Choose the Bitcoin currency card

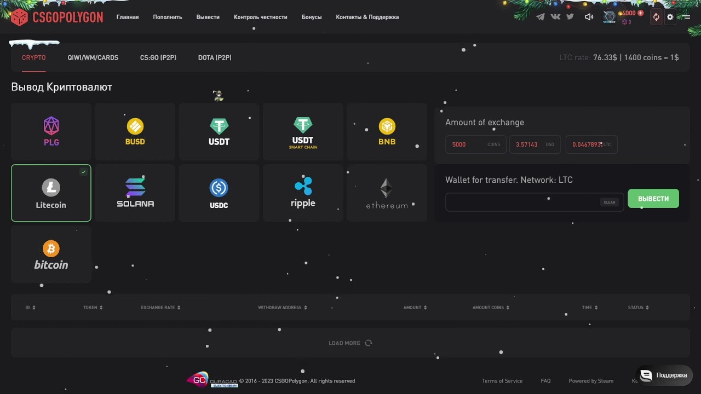(51, 254)
